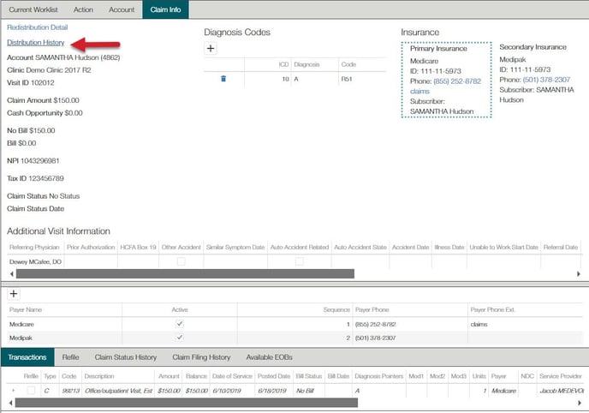Go to the Current Worklist tab
The height and width of the screenshot is (413, 589).
pyautogui.click(x=35, y=9)
